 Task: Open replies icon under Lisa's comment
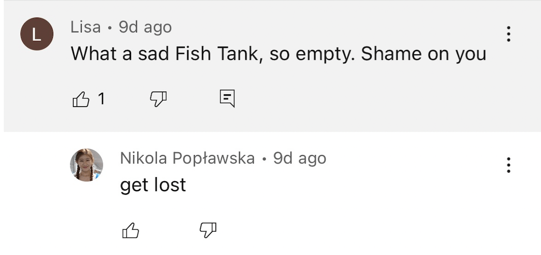click(227, 98)
